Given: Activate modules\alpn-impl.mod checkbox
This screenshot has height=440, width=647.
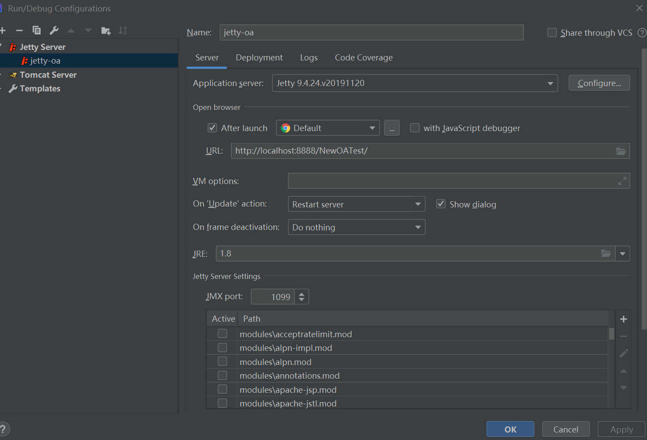Looking at the screenshot, I should click(222, 348).
